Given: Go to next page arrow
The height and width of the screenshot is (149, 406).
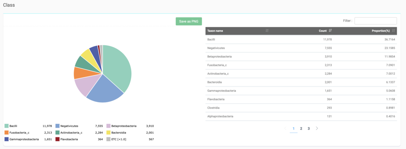Looking at the screenshot, I should pos(317,128).
